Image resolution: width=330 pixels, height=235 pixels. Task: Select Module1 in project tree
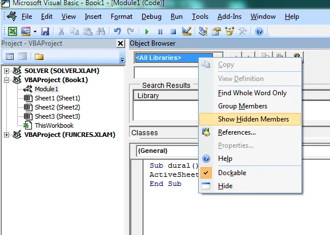[46, 89]
